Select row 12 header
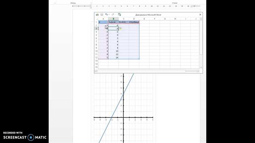The width and height of the screenshot is (255, 143). pyautogui.click(x=97, y=57)
